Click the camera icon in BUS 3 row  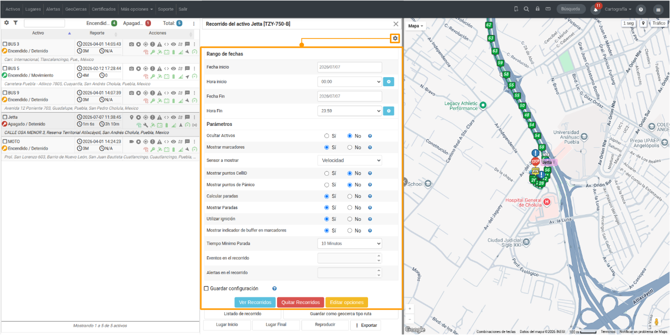coord(132,44)
